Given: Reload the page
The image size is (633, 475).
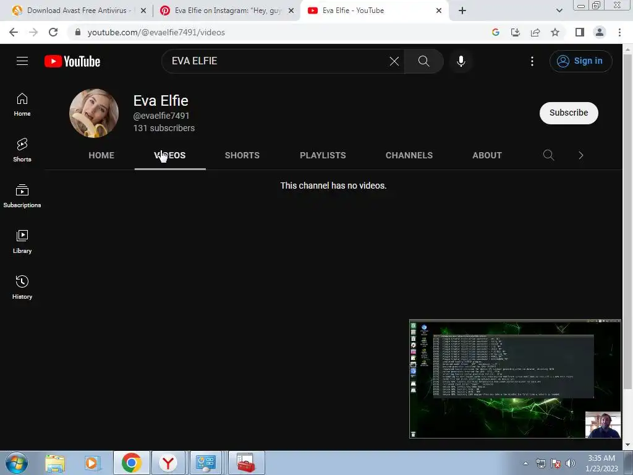Looking at the screenshot, I should (x=53, y=32).
